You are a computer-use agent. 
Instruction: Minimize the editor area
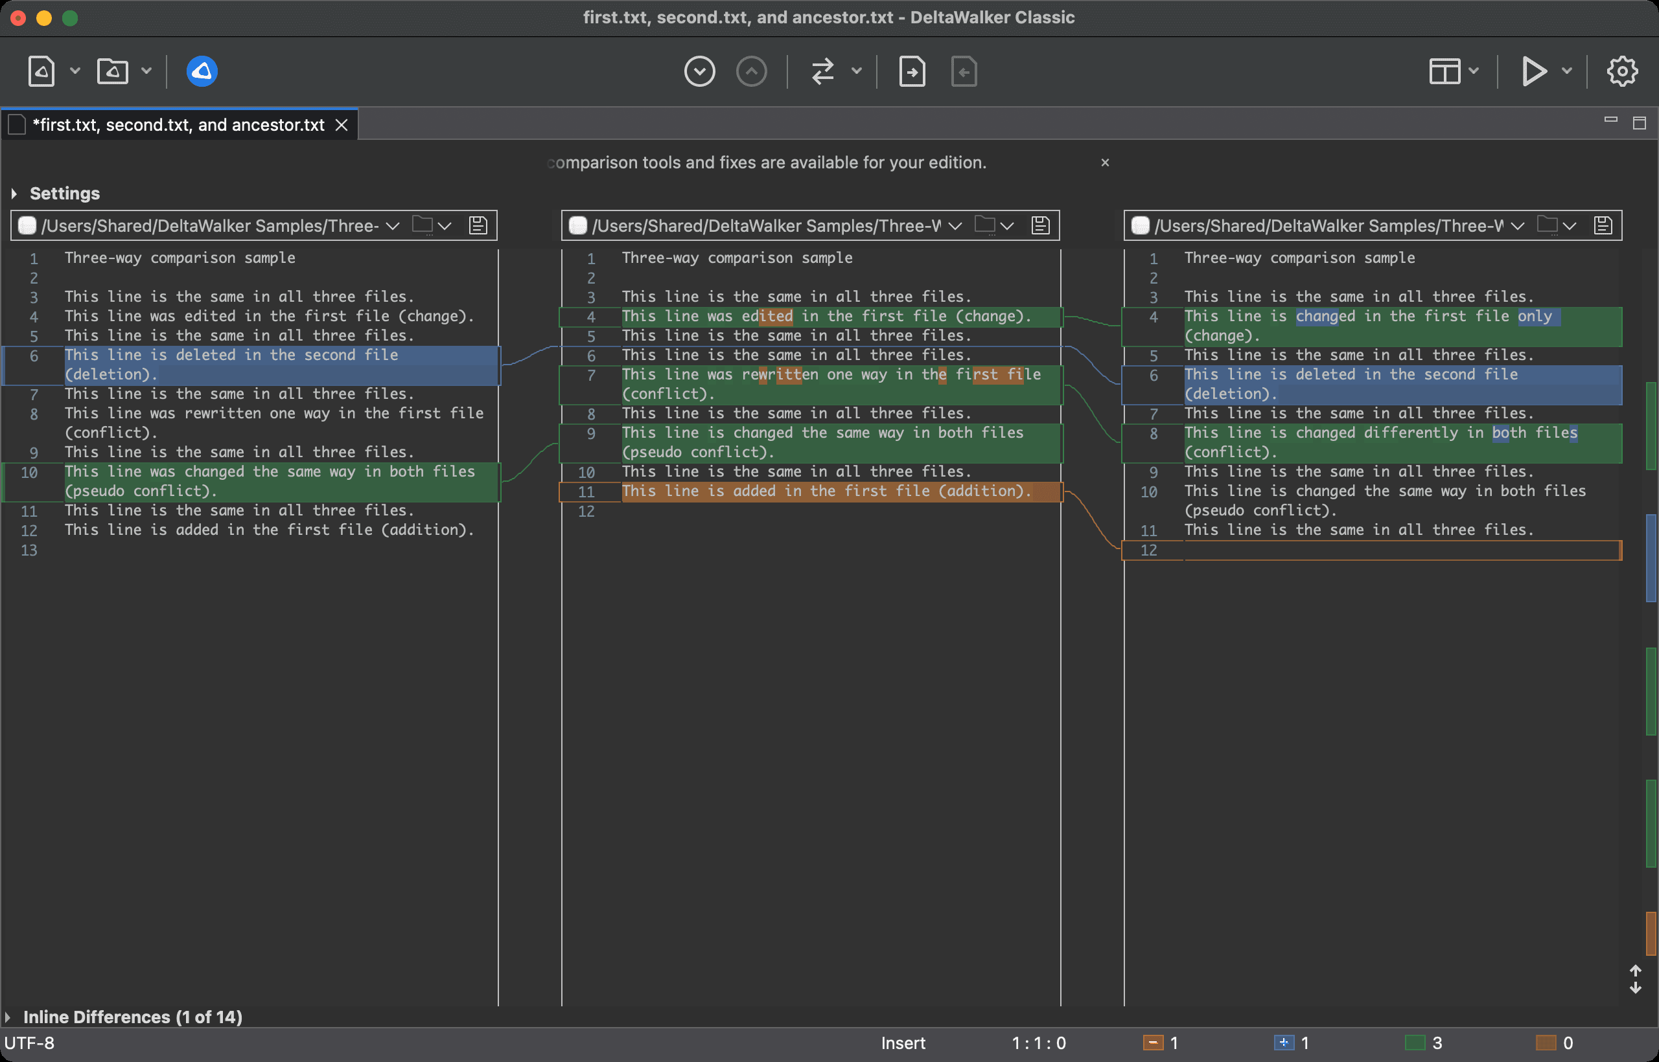(1610, 121)
